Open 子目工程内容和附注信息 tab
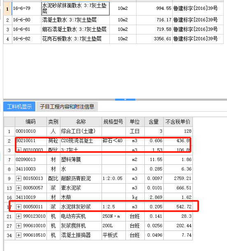The height and width of the screenshot is (251, 227). coord(67,106)
